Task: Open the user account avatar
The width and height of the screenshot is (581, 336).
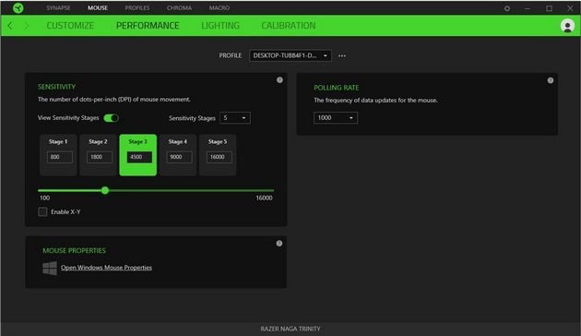Action: pyautogui.click(x=567, y=26)
